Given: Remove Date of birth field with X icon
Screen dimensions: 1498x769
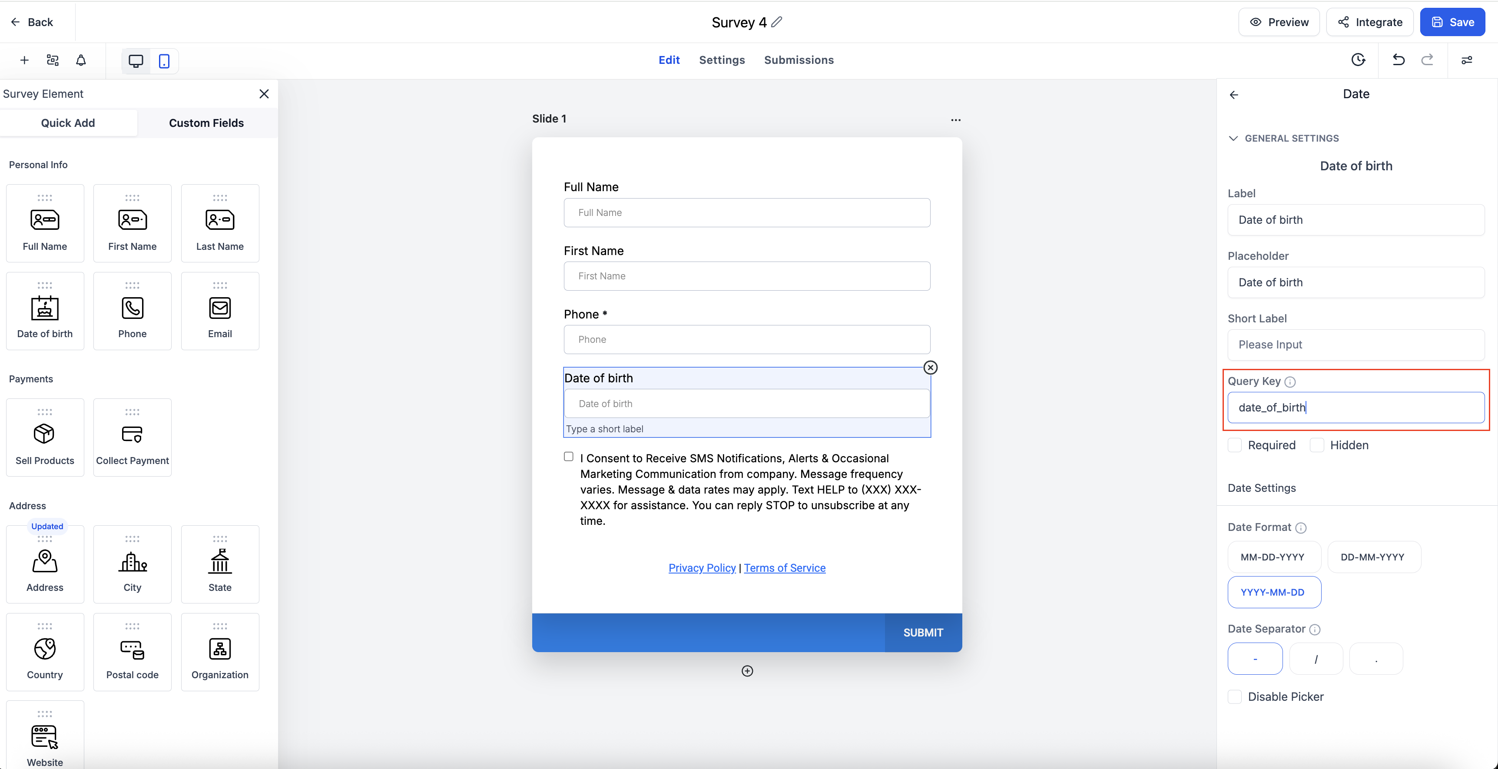Looking at the screenshot, I should pyautogui.click(x=931, y=368).
